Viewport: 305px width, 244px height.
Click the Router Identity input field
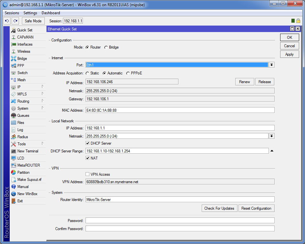click(x=180, y=200)
